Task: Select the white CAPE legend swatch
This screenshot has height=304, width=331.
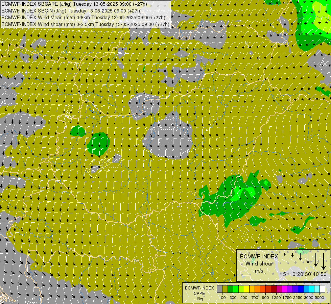Action: click(x=322, y=289)
